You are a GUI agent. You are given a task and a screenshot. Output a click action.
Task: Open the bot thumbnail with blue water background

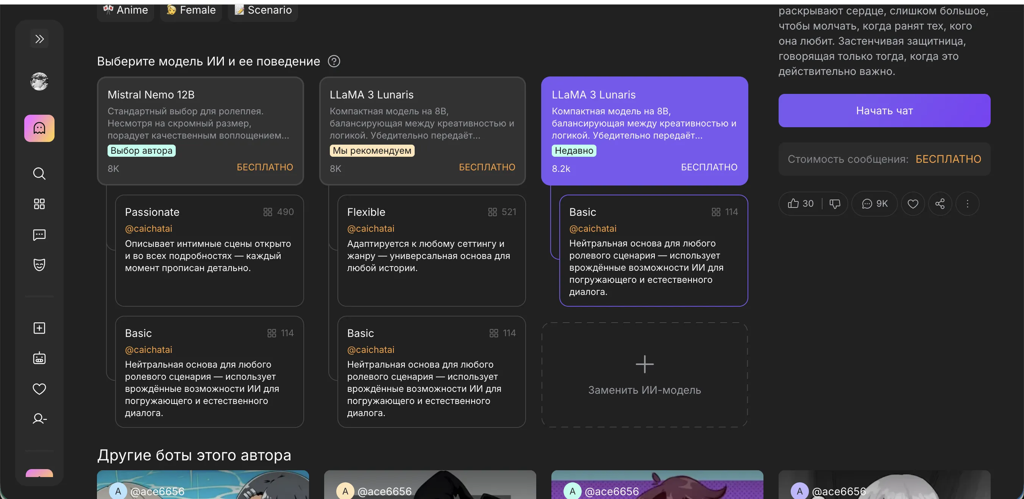click(203, 485)
